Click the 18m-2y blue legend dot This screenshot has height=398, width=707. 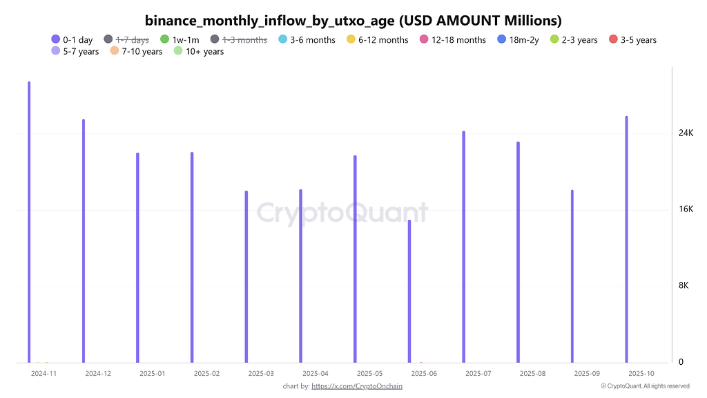point(501,40)
